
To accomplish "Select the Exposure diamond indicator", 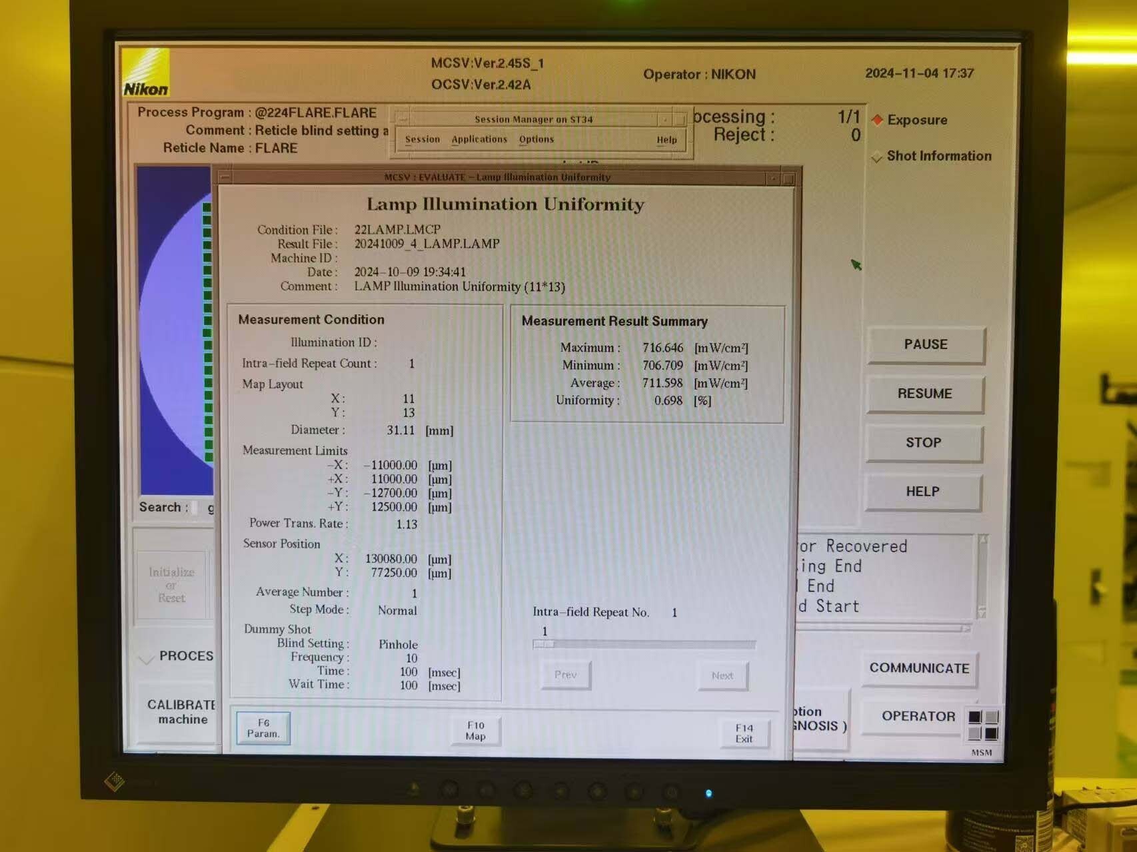I will click(877, 120).
